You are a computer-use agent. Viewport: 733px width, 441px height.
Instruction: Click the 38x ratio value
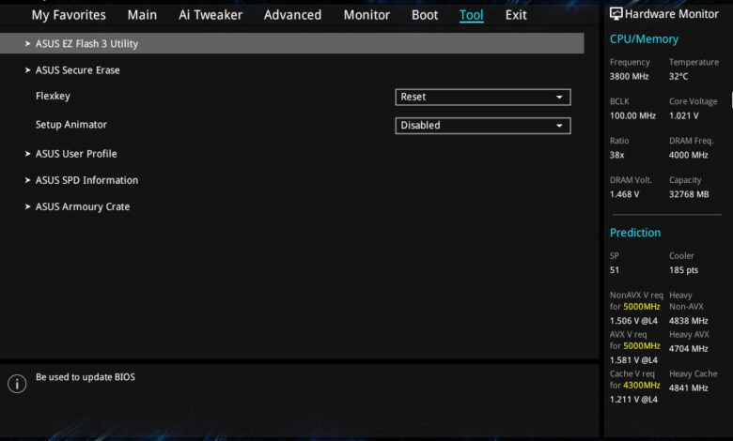(616, 155)
